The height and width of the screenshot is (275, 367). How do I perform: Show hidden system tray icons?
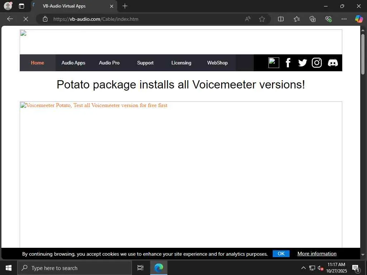[x=303, y=268]
